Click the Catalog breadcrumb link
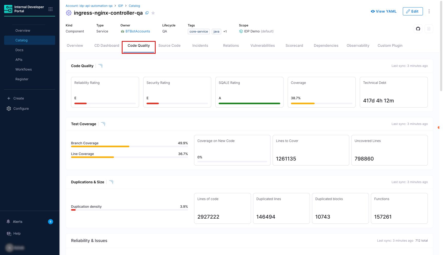This screenshot has width=443, height=255. [134, 6]
